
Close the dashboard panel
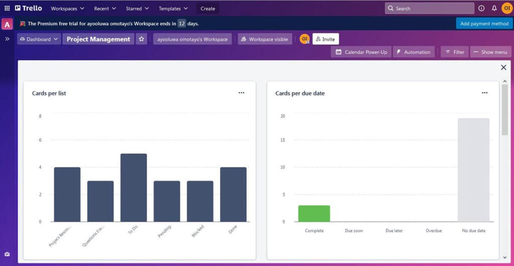503,68
